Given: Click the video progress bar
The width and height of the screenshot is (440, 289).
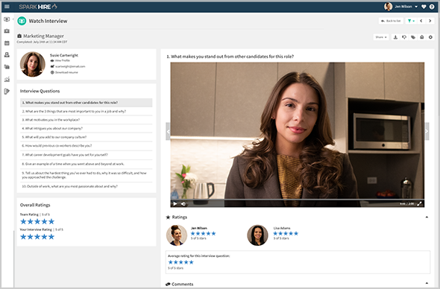Looking at the screenshot, I should click(298, 200).
